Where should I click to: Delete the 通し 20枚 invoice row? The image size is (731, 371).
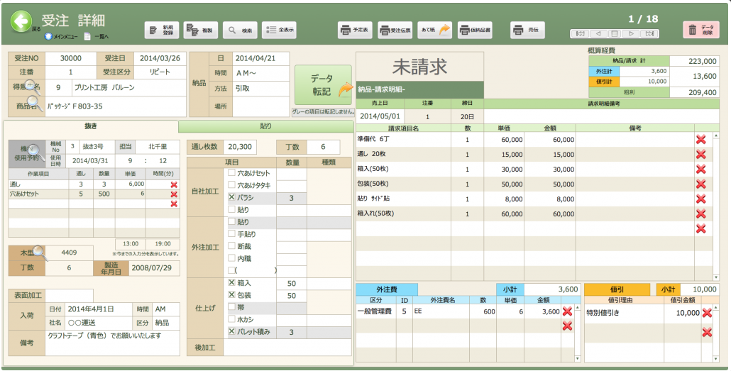[700, 154]
